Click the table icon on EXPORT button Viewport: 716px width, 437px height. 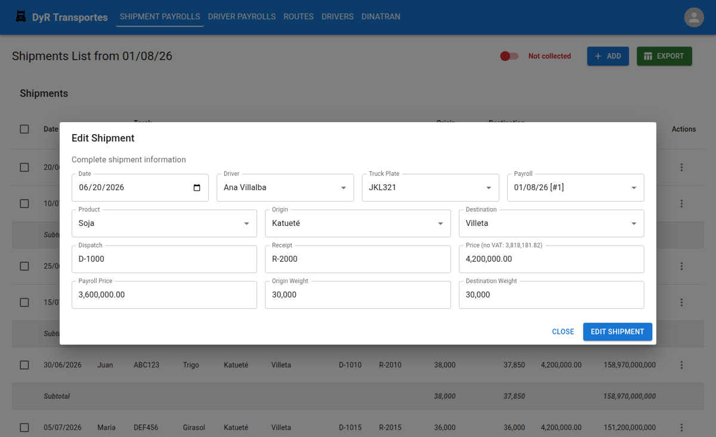click(649, 56)
